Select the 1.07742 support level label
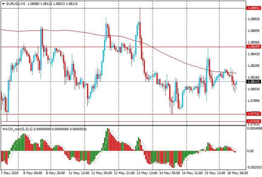 pyautogui.click(x=254, y=114)
